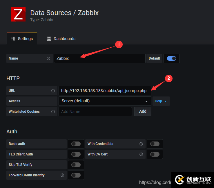This screenshot has width=214, height=188.
Task: Open the Dashboards tab
Action: 61,39
